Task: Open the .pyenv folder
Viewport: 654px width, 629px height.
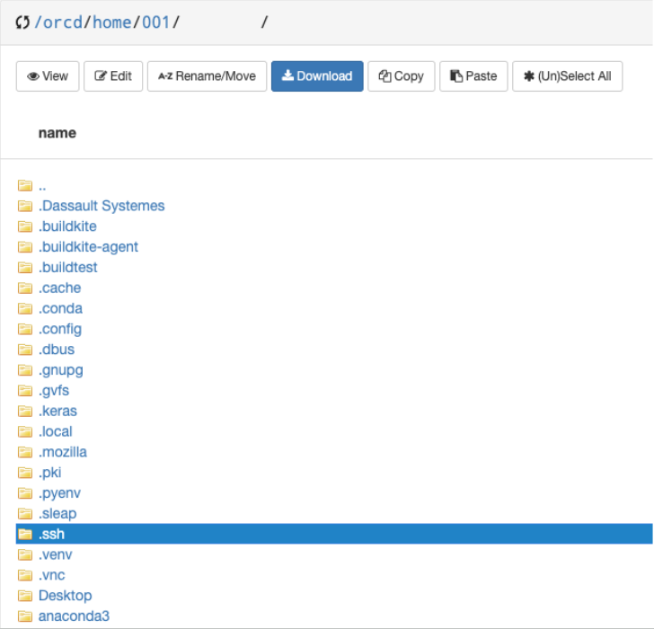Action: pyautogui.click(x=59, y=493)
